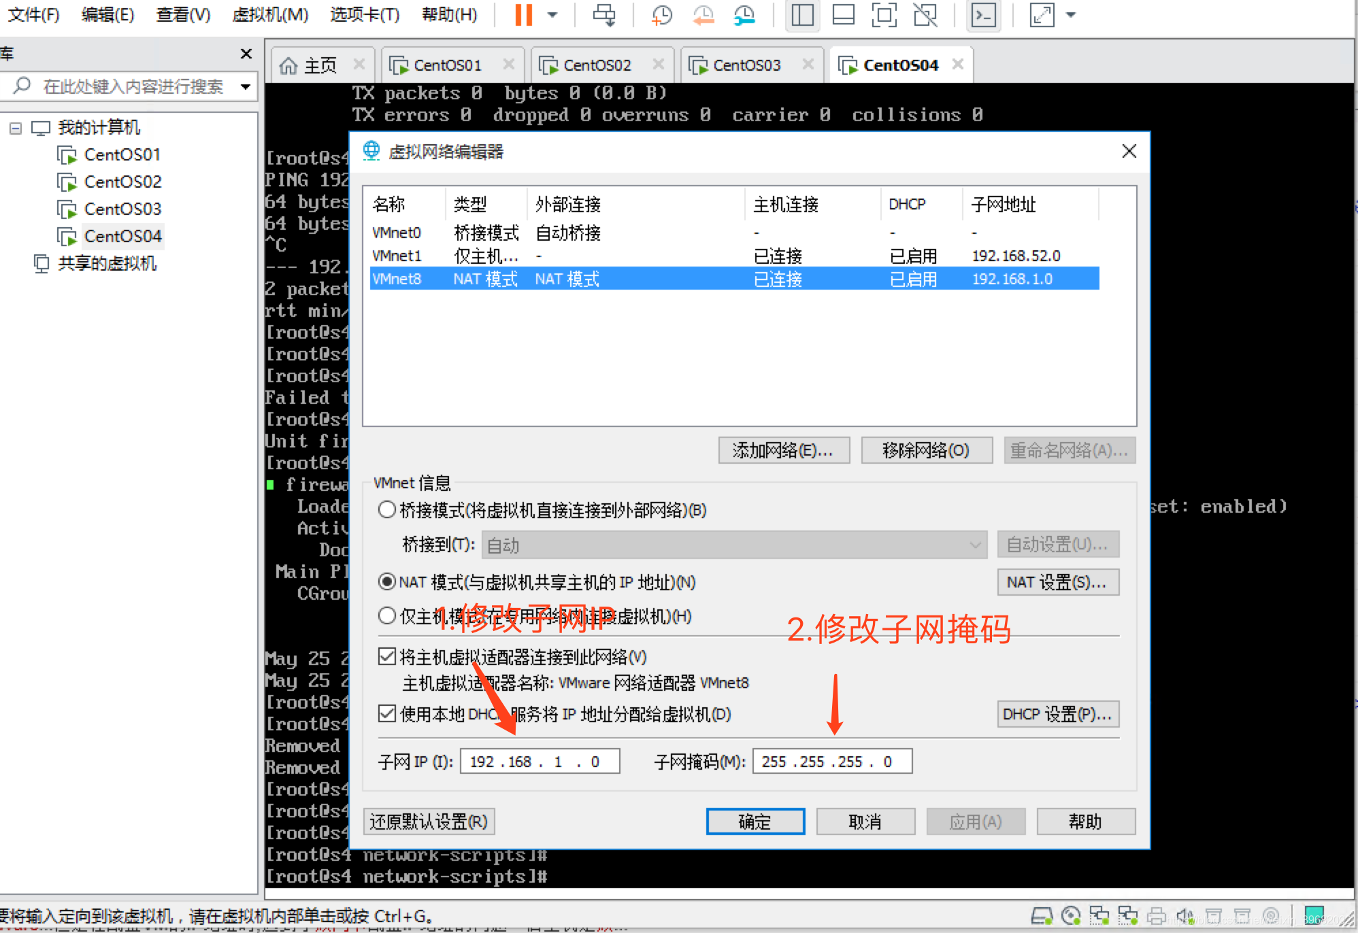Open the snapshot manager icon
Screen dimensions: 1358x933
pyautogui.click(x=744, y=14)
